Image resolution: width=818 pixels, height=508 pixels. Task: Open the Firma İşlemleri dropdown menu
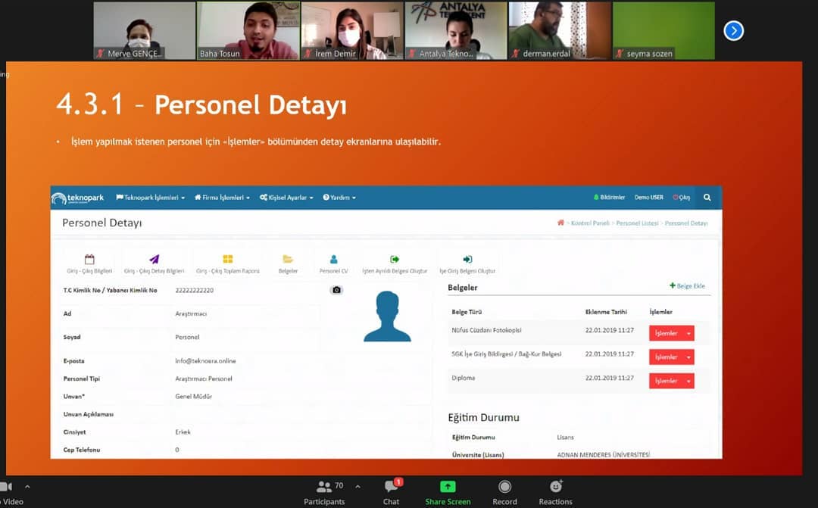[222, 198]
